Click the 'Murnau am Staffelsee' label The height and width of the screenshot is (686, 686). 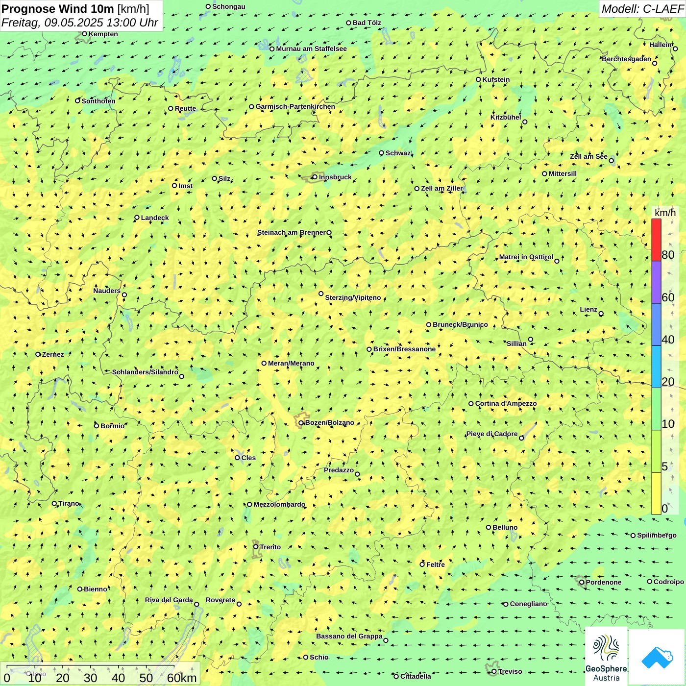click(311, 49)
